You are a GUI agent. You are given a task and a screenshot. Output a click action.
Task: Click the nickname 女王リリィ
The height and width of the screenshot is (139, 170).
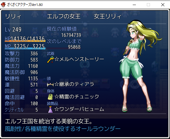[x=107, y=17]
